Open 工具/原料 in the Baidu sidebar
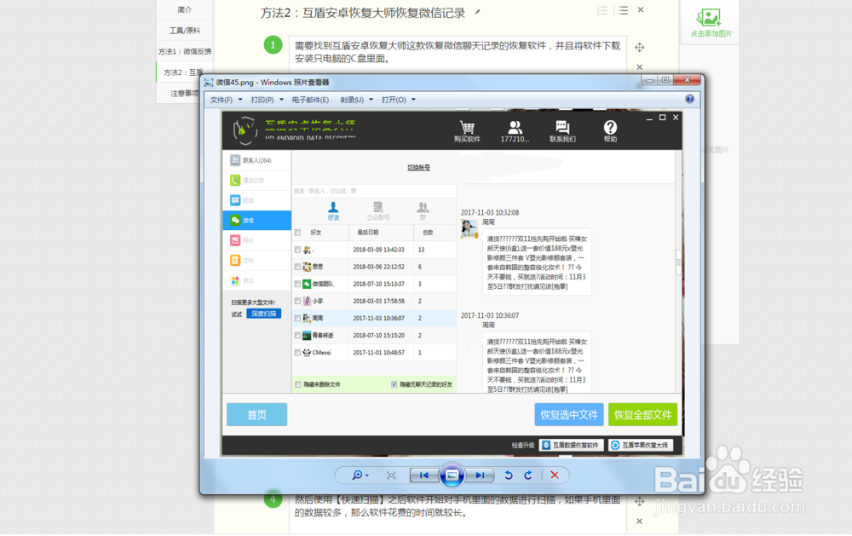Screen dimensions: 852x536 (185, 31)
